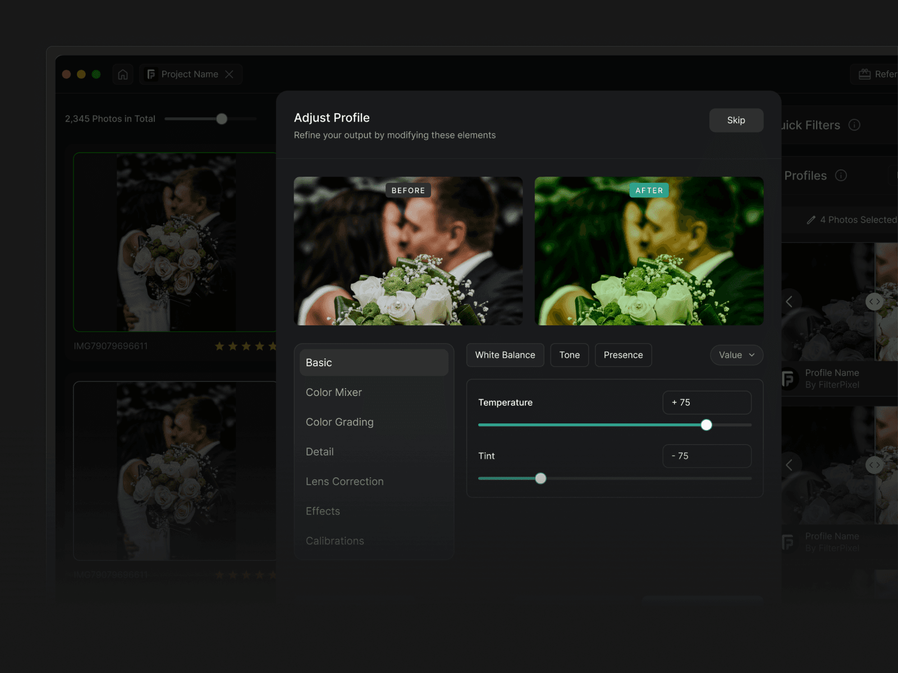Switch to the Tone tab
The height and width of the screenshot is (673, 898).
570,355
